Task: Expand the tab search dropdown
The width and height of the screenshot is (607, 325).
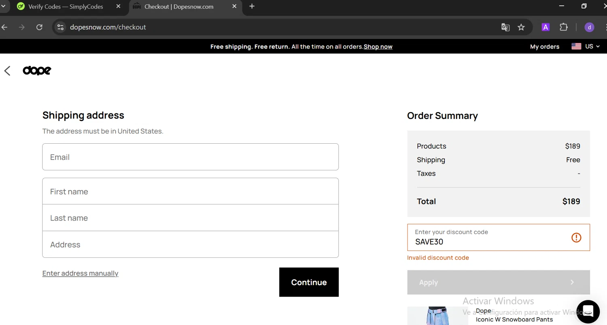Action: (3, 6)
